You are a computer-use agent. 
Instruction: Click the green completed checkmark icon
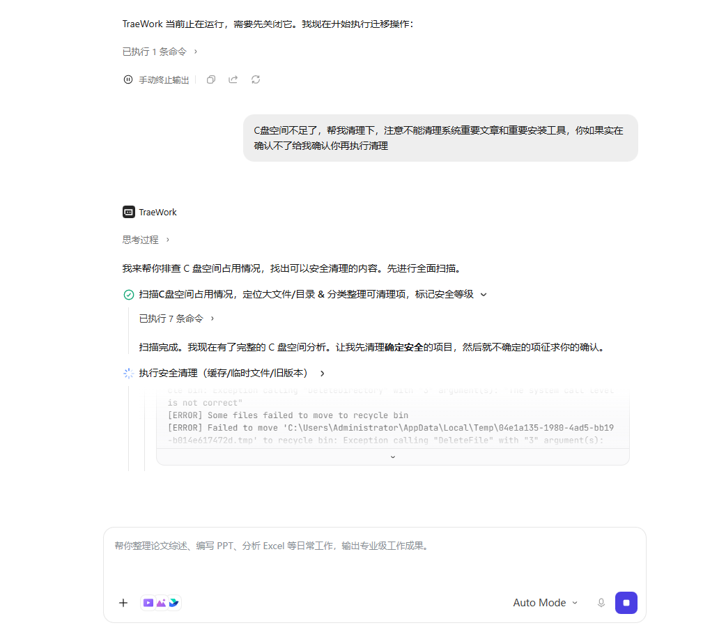tap(129, 295)
